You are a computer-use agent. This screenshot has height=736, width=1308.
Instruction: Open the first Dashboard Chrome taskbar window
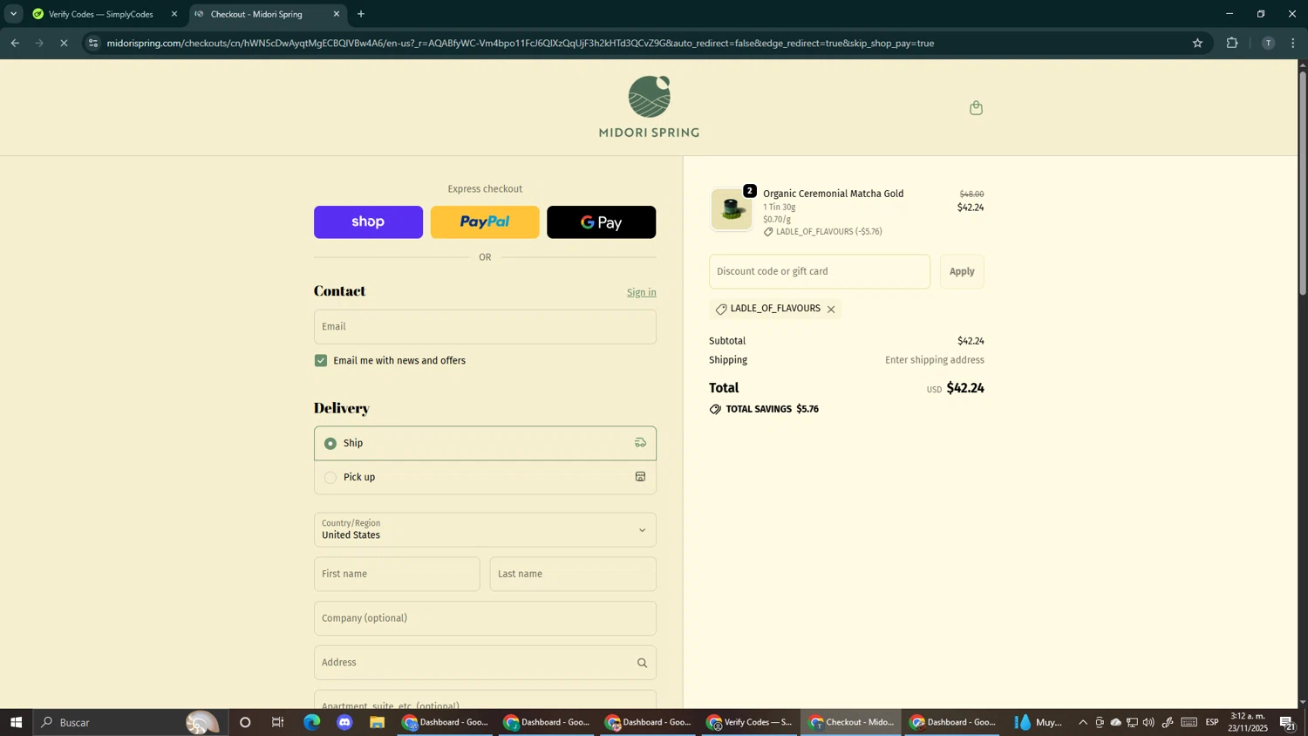click(446, 723)
